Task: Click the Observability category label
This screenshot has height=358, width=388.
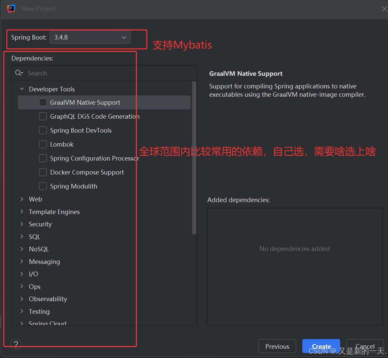Action: pyautogui.click(x=48, y=299)
